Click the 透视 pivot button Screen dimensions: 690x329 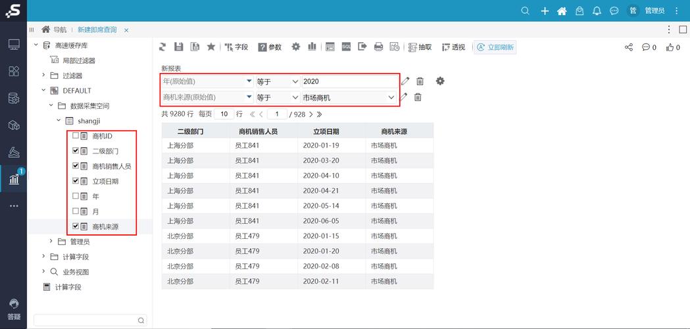[454, 47]
